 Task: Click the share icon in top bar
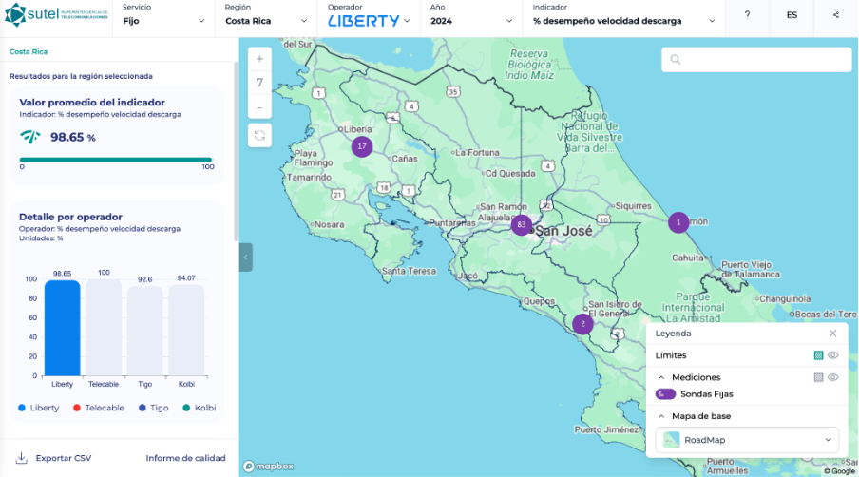pyautogui.click(x=836, y=15)
